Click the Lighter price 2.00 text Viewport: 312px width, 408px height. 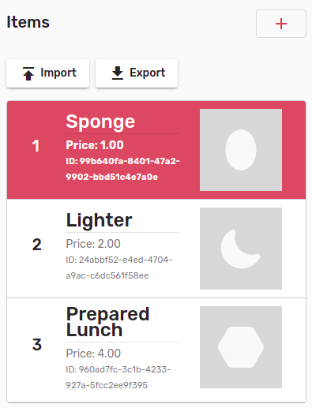(x=93, y=244)
